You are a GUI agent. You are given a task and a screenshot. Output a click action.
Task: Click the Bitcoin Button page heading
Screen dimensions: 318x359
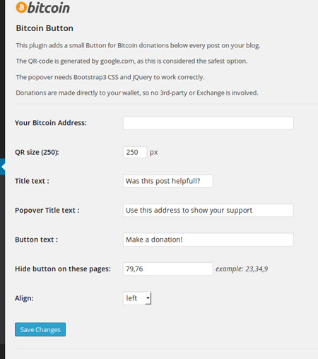[45, 28]
